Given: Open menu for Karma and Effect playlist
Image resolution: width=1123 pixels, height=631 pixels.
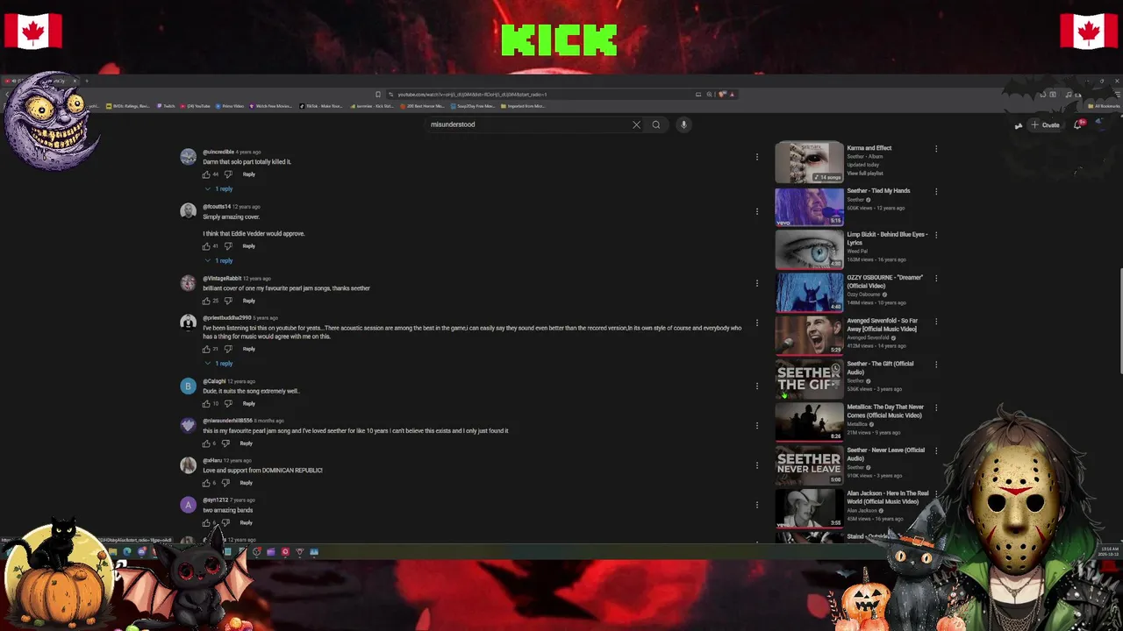Looking at the screenshot, I should coord(936,148).
